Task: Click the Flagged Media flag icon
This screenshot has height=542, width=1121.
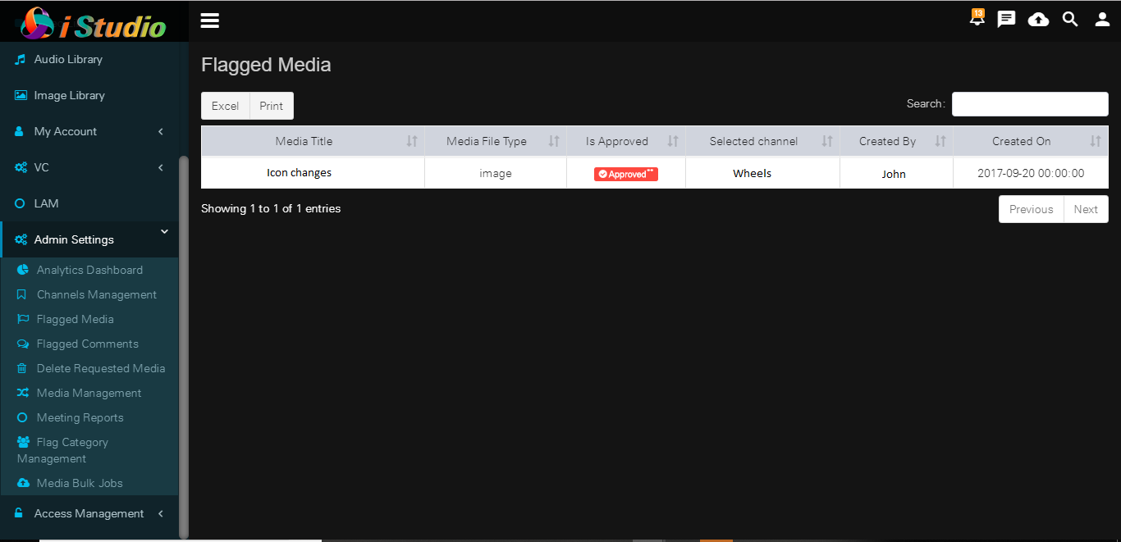Action: coord(23,319)
